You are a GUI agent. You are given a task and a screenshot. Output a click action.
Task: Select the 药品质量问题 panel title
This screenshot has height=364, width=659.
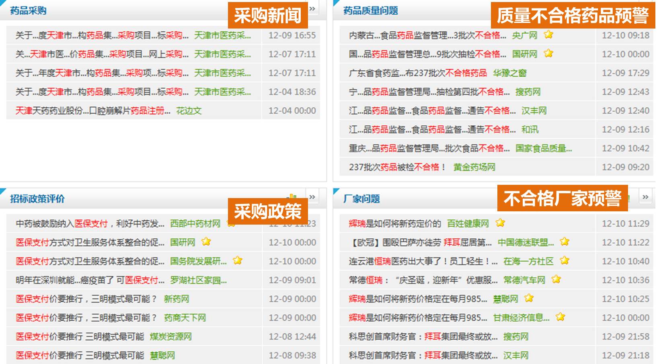coord(370,11)
